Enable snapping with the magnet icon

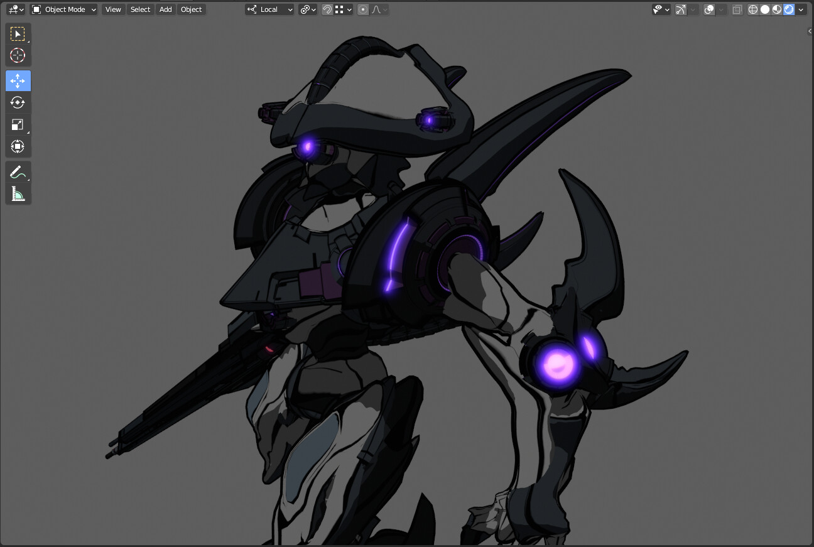[x=326, y=9]
